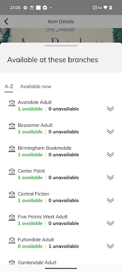This screenshot has width=122, height=272.
Task: Tap the back arrow in Item Details header
Action: tap(6, 21)
